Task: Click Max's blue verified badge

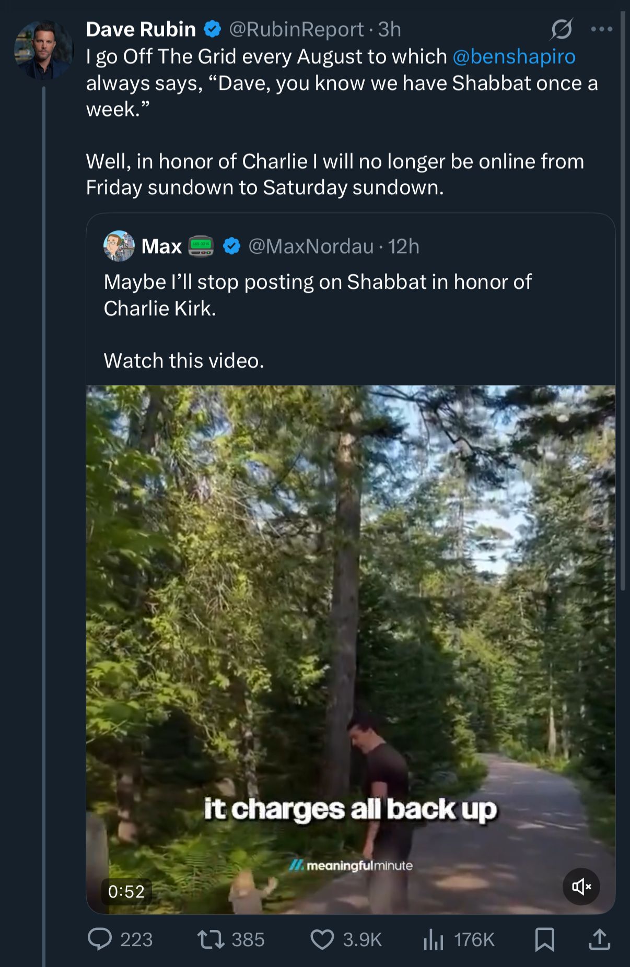Action: [x=232, y=246]
